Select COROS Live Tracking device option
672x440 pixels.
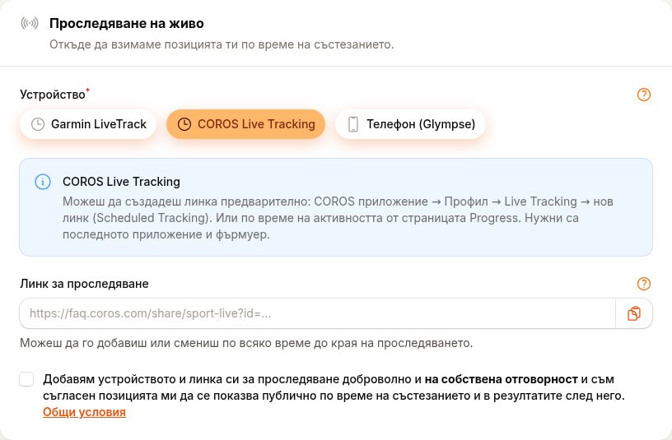pyautogui.click(x=245, y=124)
